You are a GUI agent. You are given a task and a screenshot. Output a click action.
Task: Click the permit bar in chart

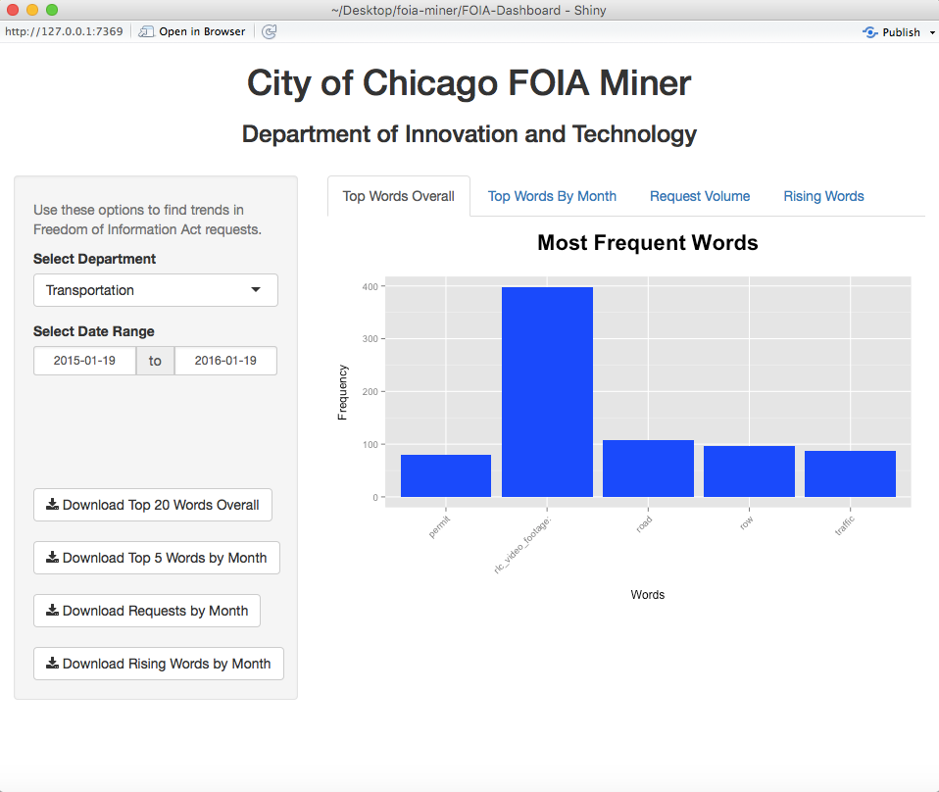click(446, 476)
